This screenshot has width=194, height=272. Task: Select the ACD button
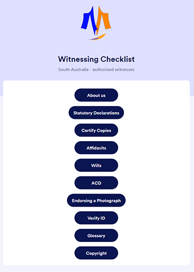click(x=96, y=183)
